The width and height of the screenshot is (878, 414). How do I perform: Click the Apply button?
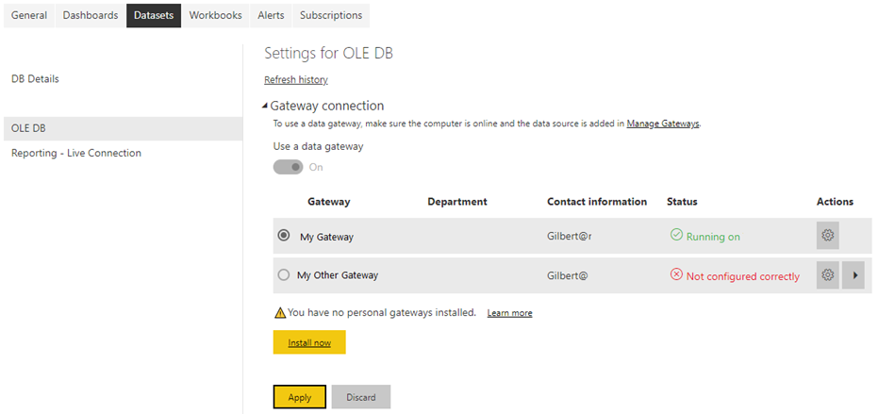coord(300,397)
